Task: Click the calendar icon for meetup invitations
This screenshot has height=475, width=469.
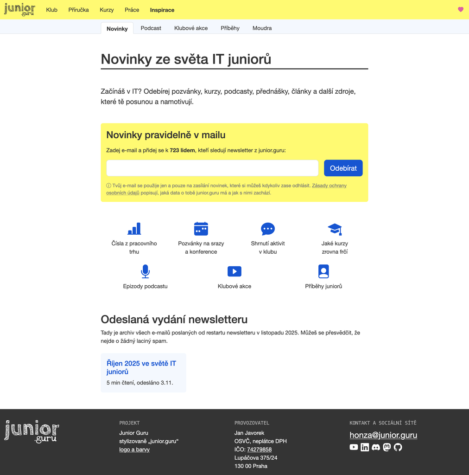Action: tap(201, 229)
